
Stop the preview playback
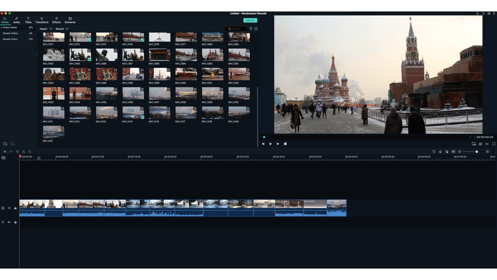(285, 144)
